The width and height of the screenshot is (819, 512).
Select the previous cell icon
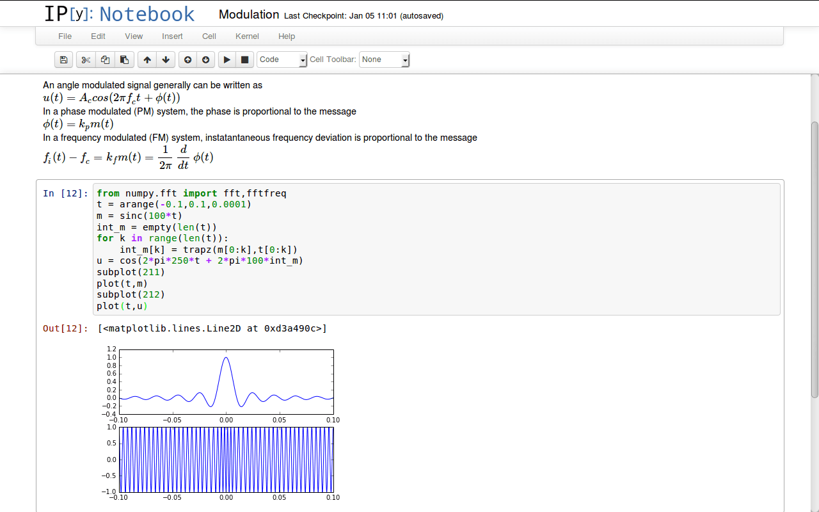[187, 60]
